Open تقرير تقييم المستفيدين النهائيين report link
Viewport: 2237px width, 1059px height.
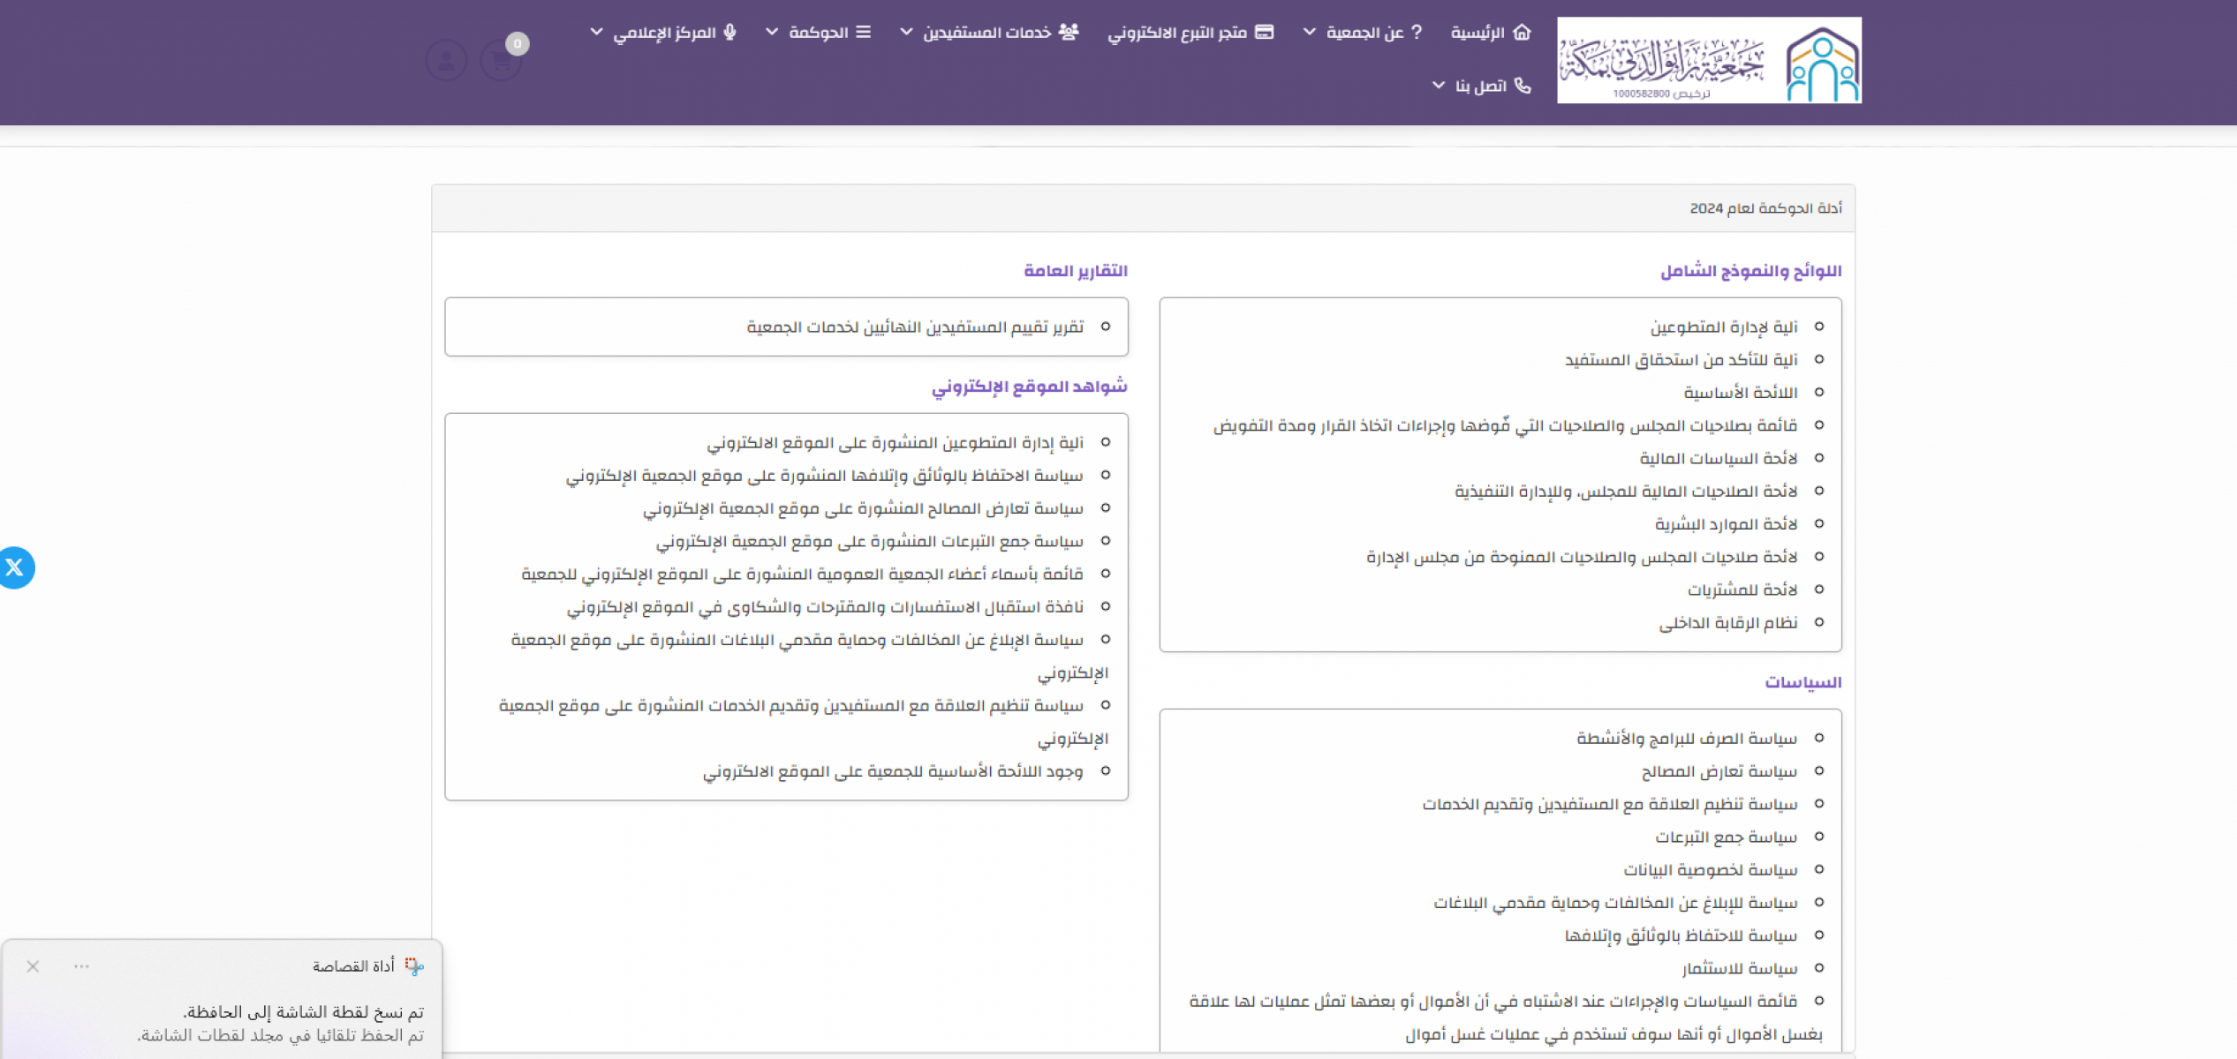[x=915, y=327]
